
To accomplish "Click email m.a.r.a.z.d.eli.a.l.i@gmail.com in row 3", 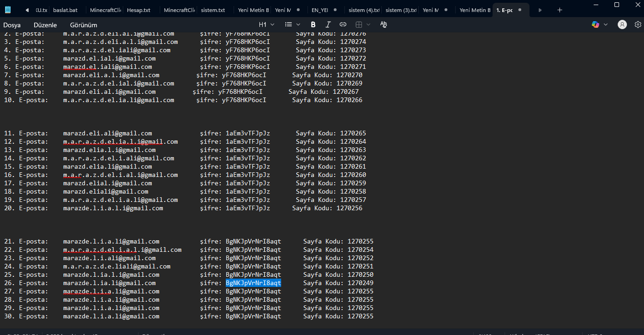I will 120,42.
